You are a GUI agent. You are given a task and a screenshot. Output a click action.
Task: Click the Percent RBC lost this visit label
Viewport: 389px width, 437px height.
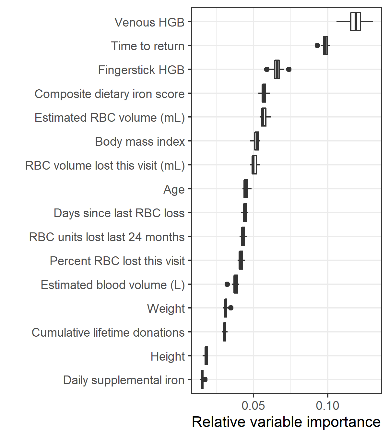point(117,261)
